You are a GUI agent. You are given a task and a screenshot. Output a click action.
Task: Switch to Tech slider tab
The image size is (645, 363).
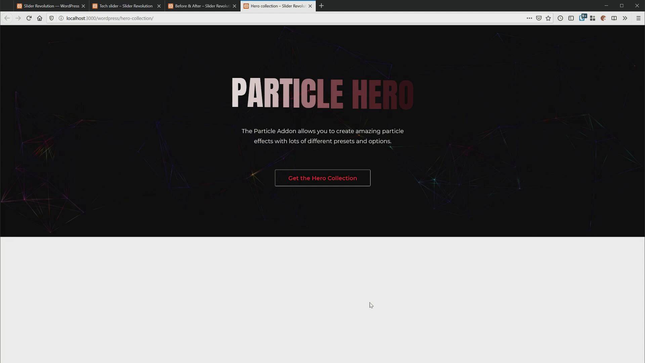(126, 6)
